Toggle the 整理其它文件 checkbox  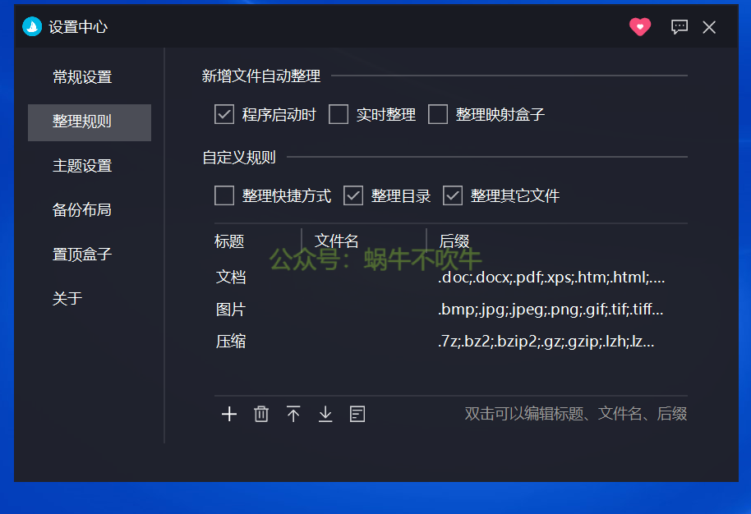point(453,195)
